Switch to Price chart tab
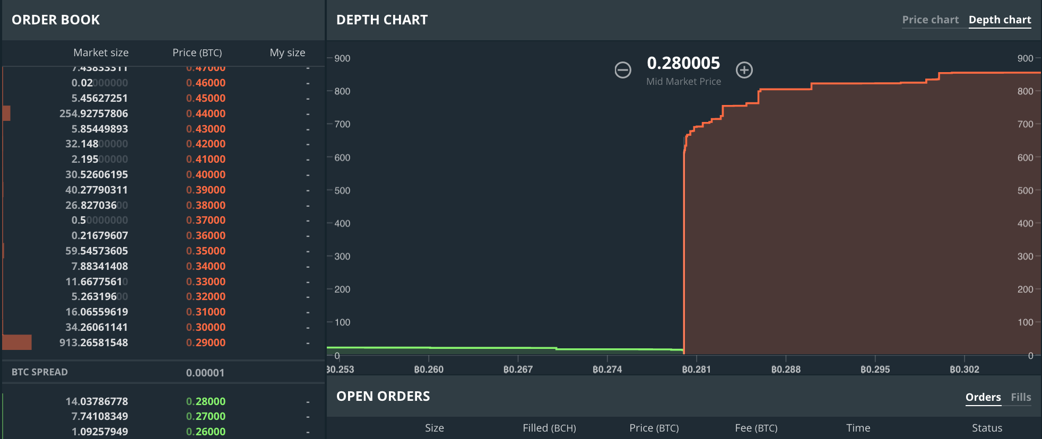The width and height of the screenshot is (1042, 439). tap(931, 20)
